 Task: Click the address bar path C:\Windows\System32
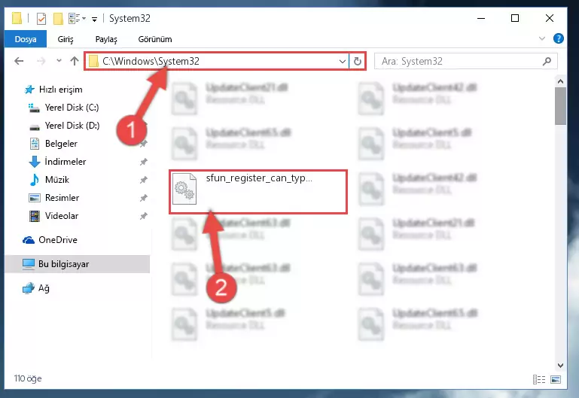(x=151, y=61)
